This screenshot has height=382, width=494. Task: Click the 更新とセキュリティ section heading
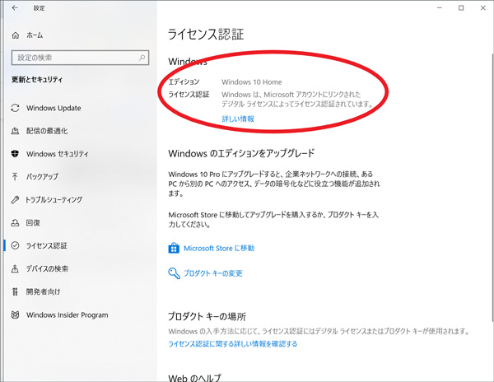37,80
